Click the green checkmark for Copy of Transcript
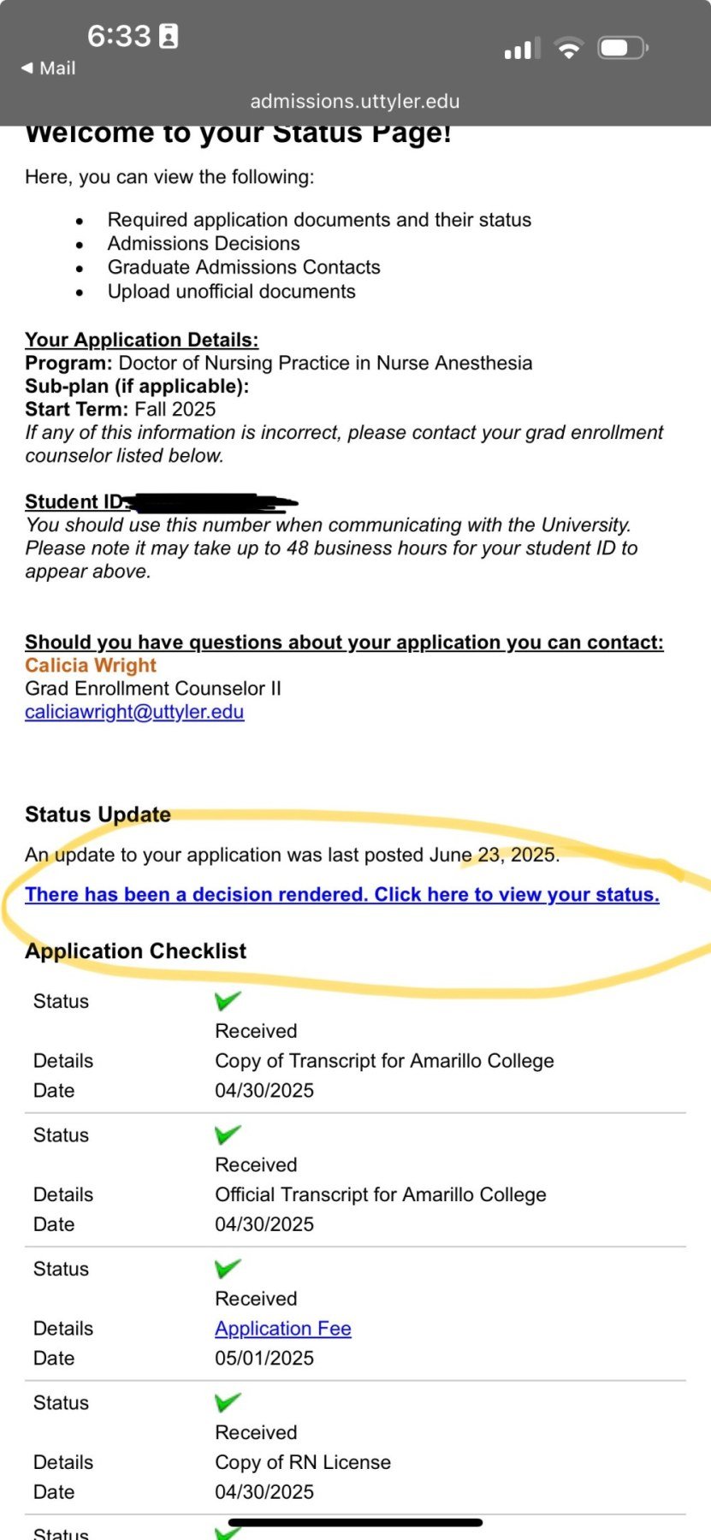The height and width of the screenshot is (1540, 711). click(228, 999)
